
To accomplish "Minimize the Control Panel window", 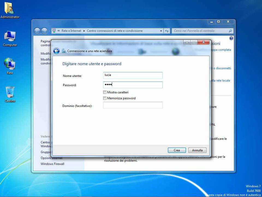I will [212, 22].
